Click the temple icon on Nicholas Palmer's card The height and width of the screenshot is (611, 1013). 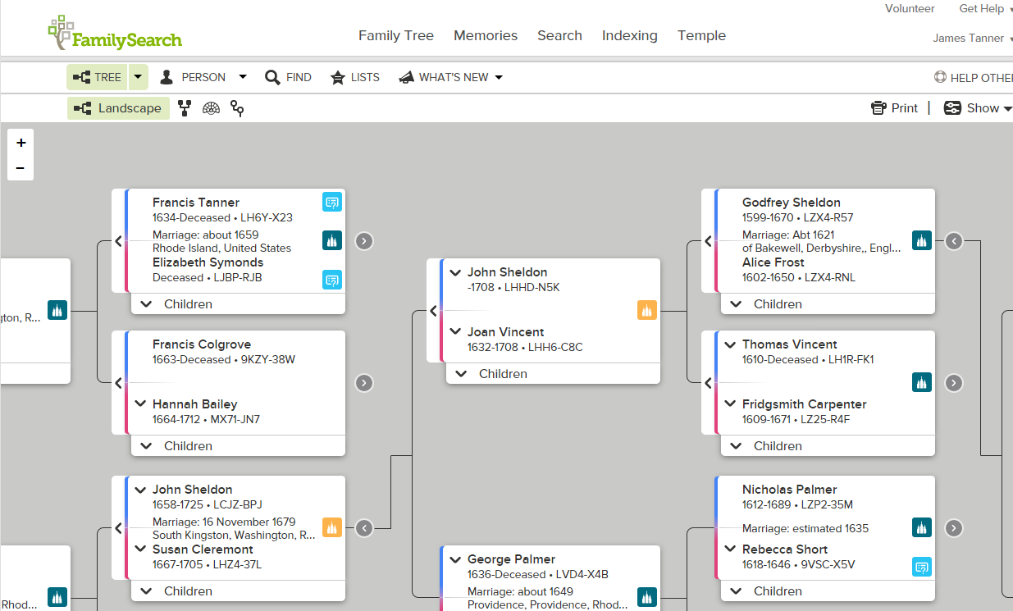[921, 528]
